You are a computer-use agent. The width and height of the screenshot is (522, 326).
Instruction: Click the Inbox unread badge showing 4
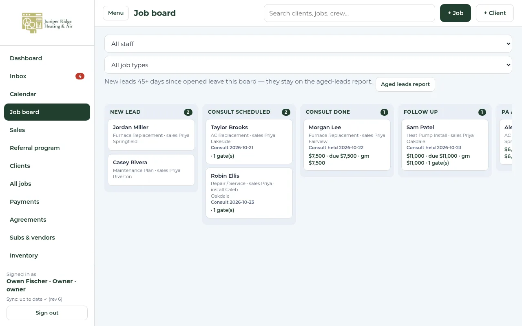point(80,76)
